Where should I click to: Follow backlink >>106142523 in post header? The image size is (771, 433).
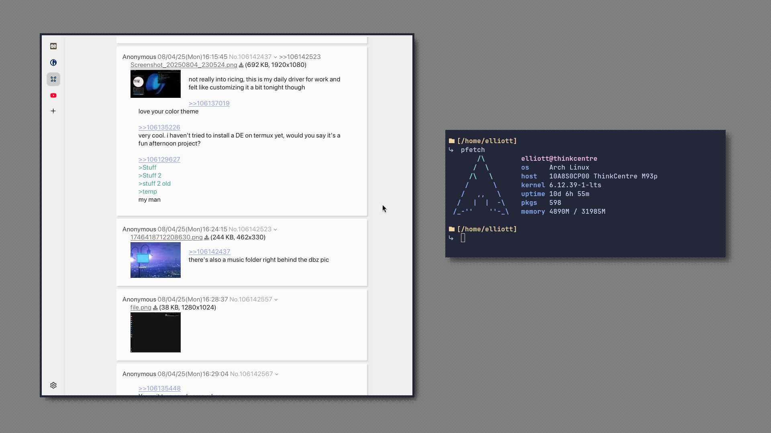300,57
